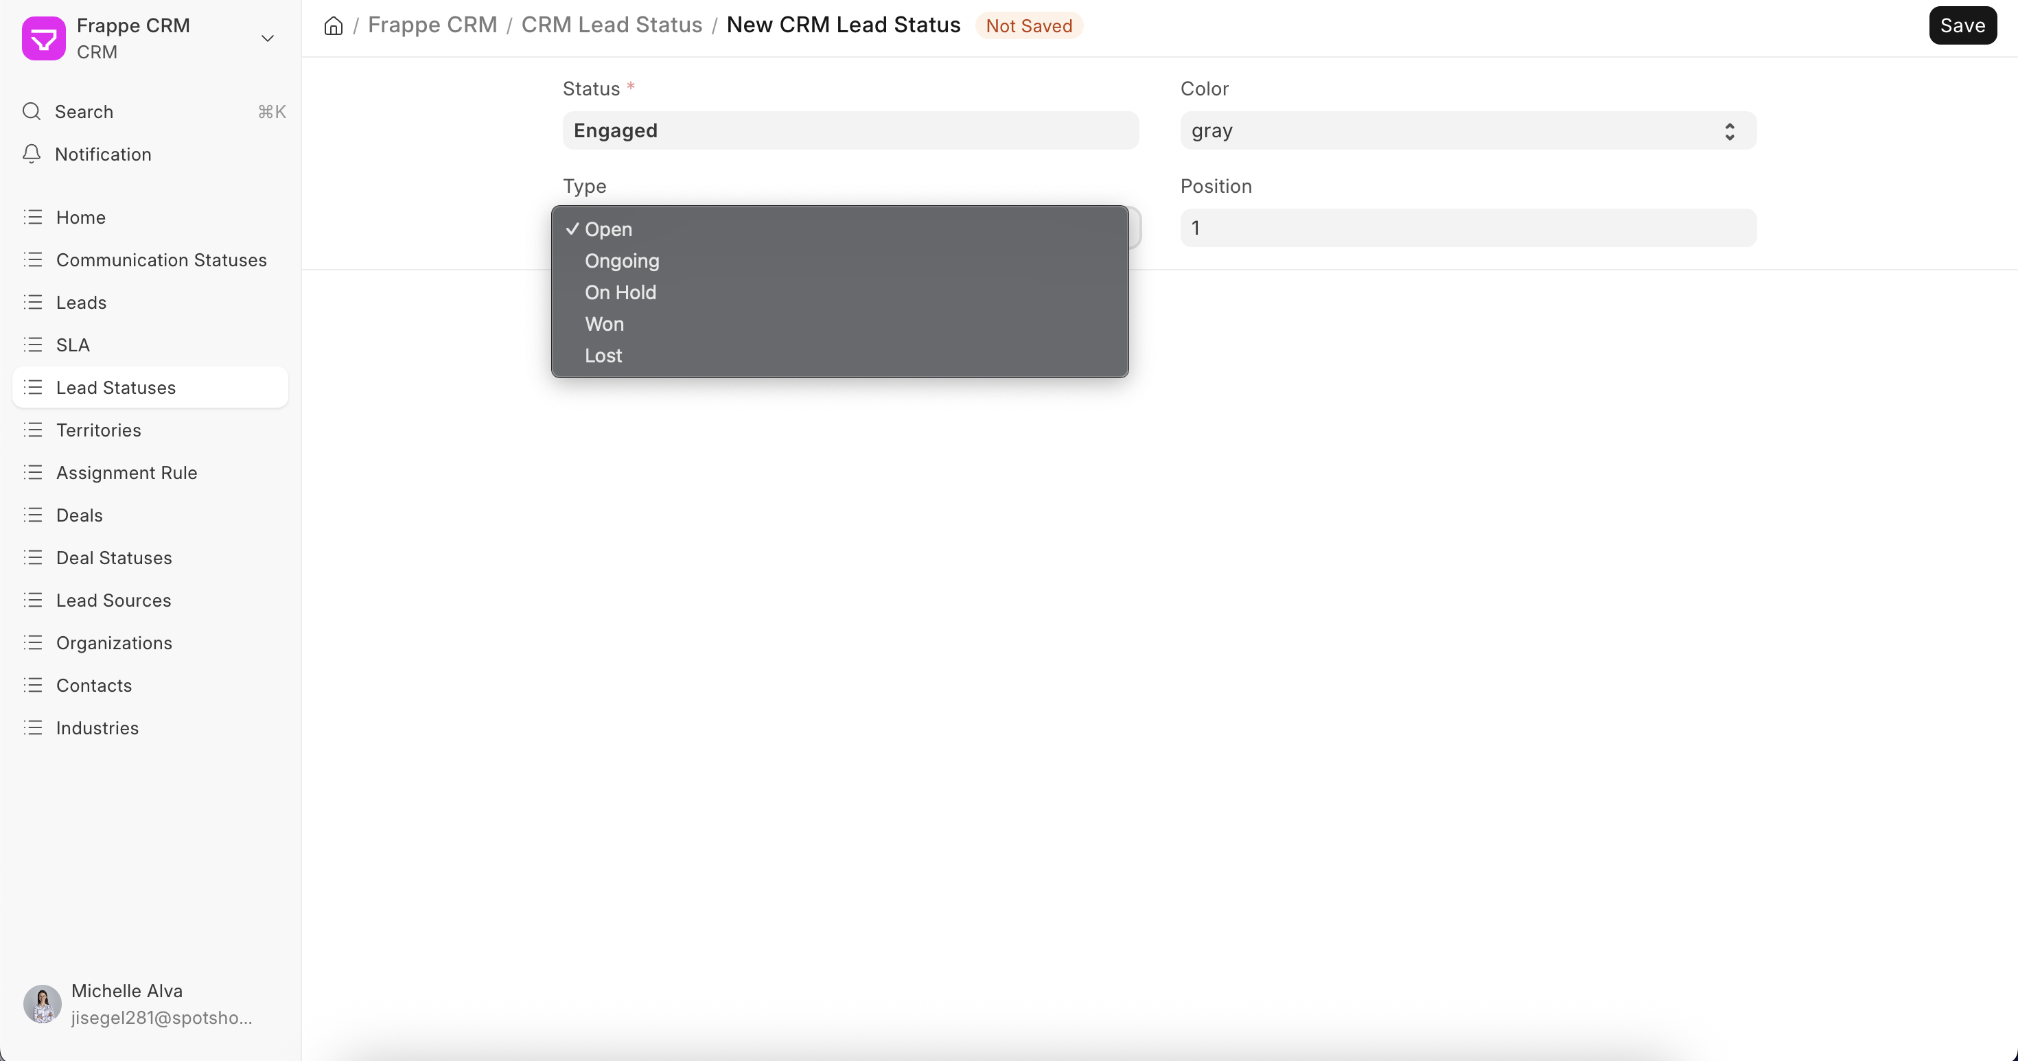Open the Color select dropdown

coord(1468,131)
